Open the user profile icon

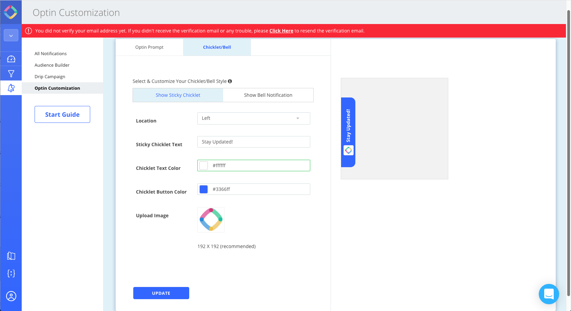click(11, 296)
